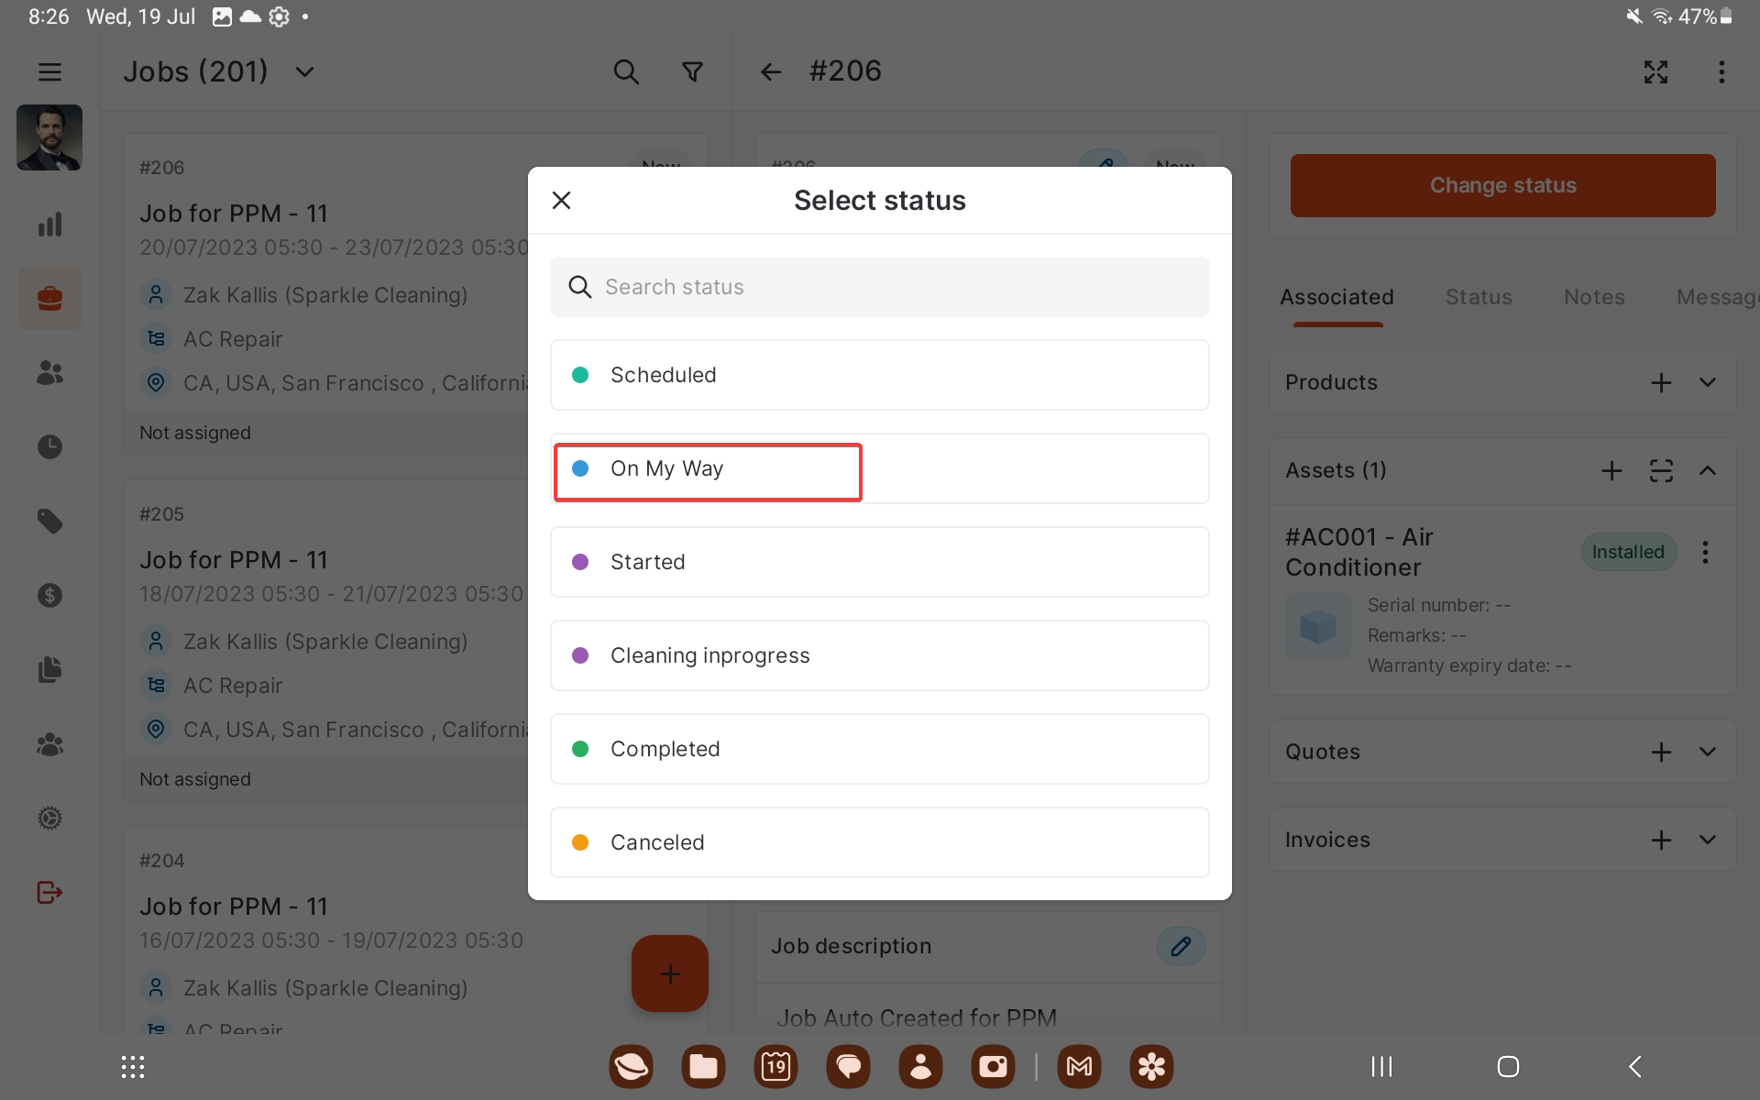Open the hamburger navigation menu
This screenshot has width=1760, height=1100.
tap(49, 71)
